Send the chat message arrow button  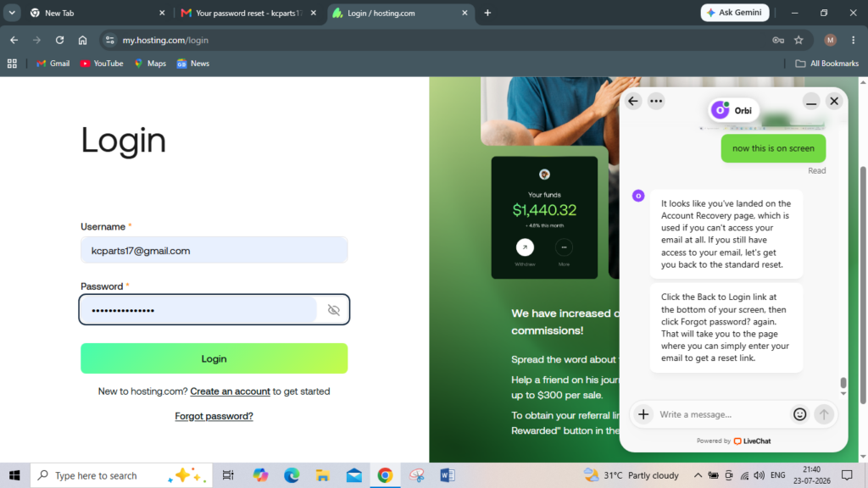tap(824, 413)
